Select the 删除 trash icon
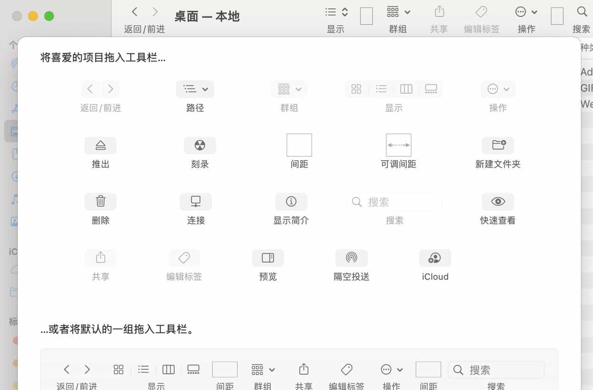This screenshot has height=390, width=593. [101, 201]
